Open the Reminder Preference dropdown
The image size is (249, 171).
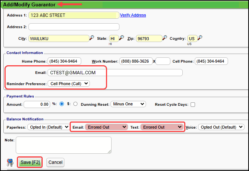pos(69,84)
